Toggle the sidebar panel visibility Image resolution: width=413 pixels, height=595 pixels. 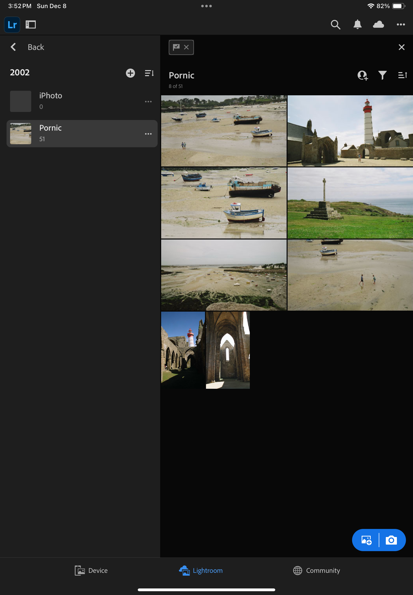point(30,25)
